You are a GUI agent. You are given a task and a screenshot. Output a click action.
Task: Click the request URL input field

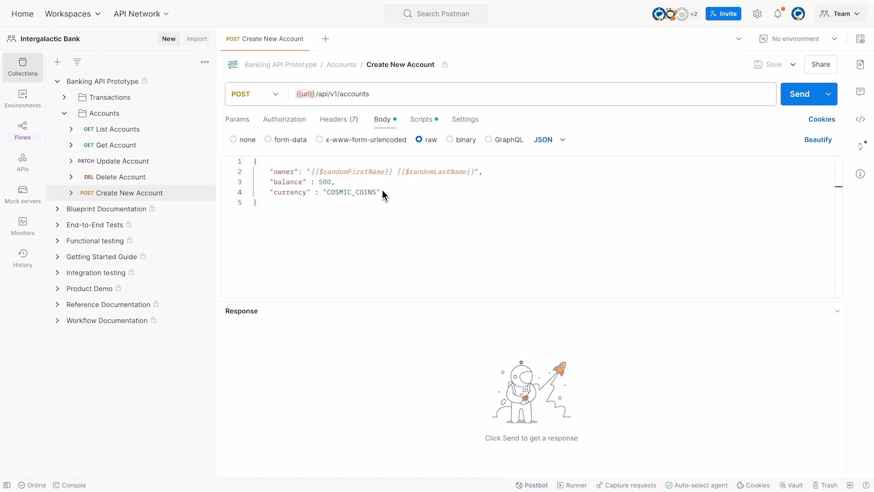click(x=437, y=94)
